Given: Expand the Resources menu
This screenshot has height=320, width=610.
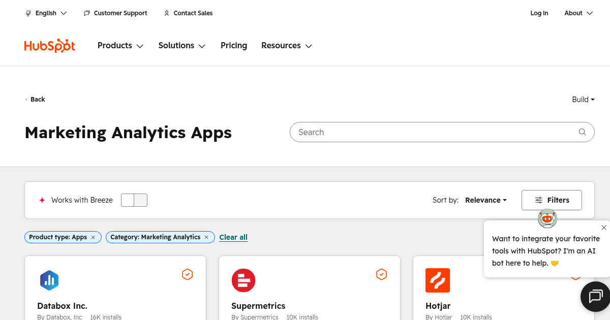Looking at the screenshot, I should point(287,46).
